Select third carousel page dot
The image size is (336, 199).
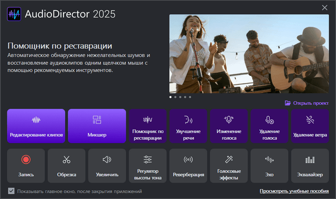coord(180,97)
